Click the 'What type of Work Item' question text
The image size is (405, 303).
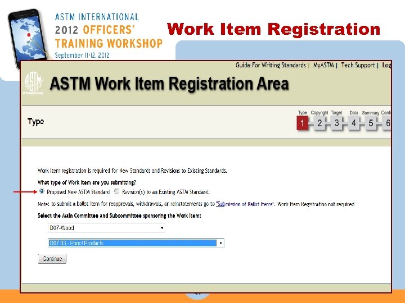click(x=87, y=182)
